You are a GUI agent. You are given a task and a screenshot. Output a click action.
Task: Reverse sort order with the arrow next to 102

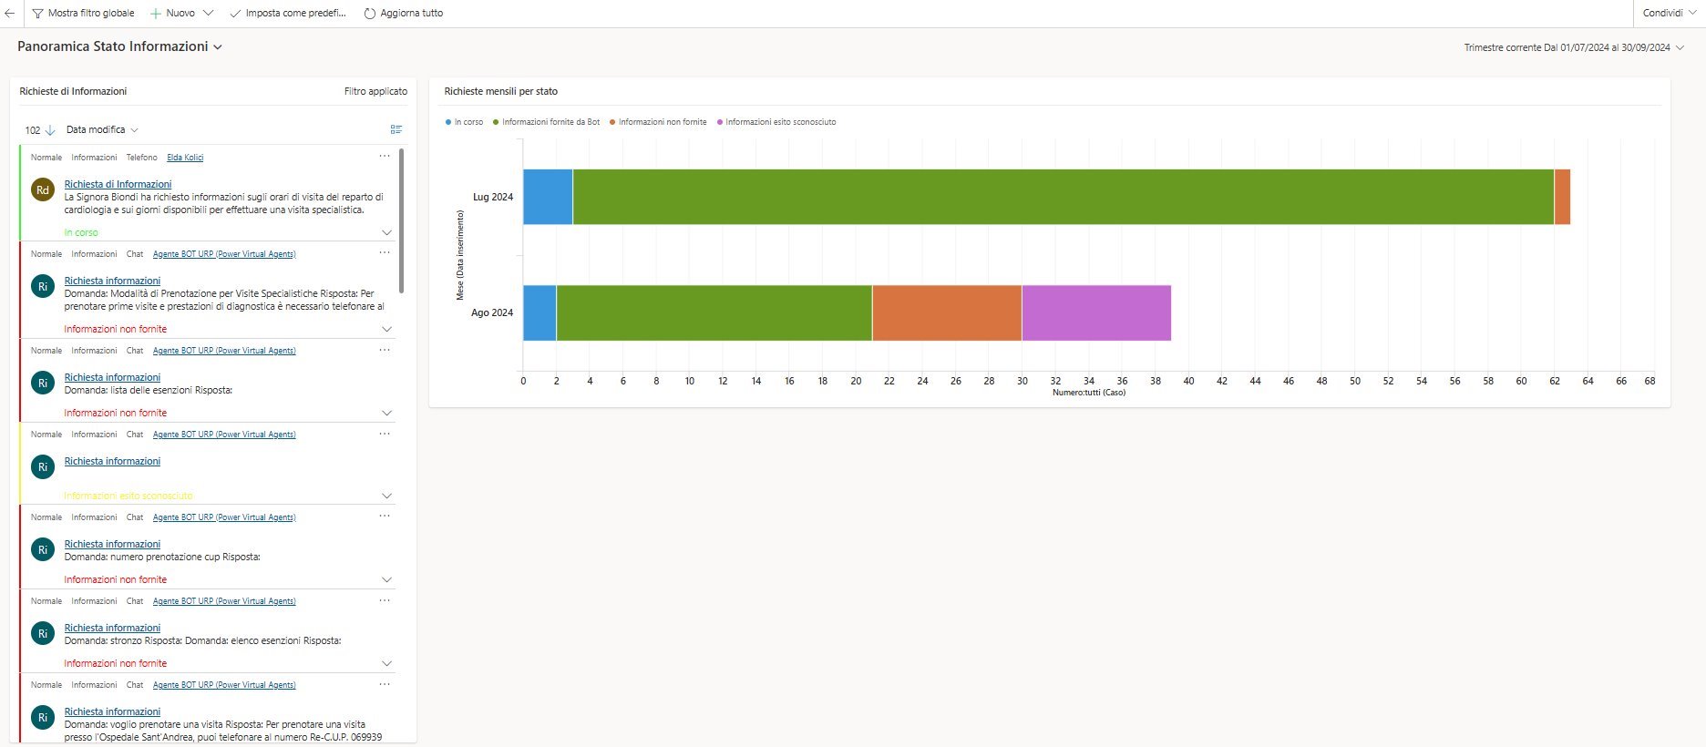pyautogui.click(x=50, y=130)
